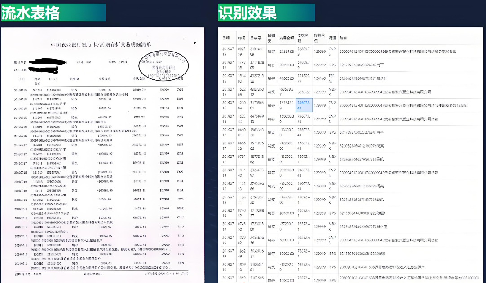Click the 124160 branch code cell
486x283 pixels.
[x=319, y=78]
